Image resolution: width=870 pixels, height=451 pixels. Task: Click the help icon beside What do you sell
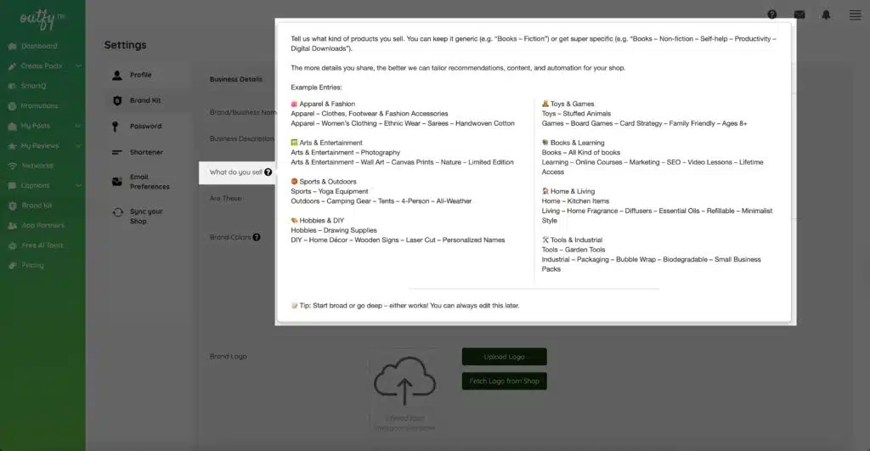[268, 172]
